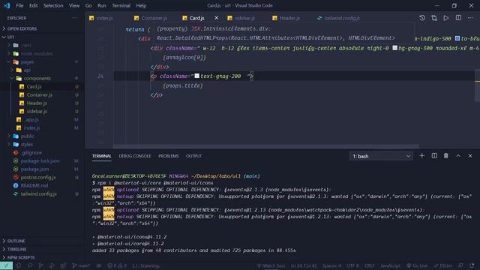This screenshot has width=480, height=270.
Task: Split the terminal panel
Action: point(434,156)
